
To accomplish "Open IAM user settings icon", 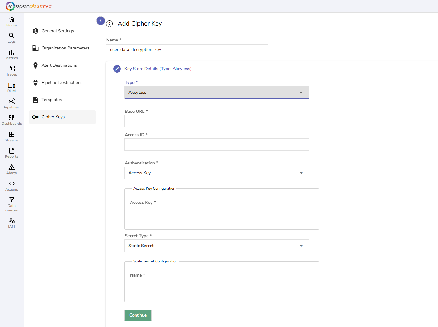I will click(11, 221).
